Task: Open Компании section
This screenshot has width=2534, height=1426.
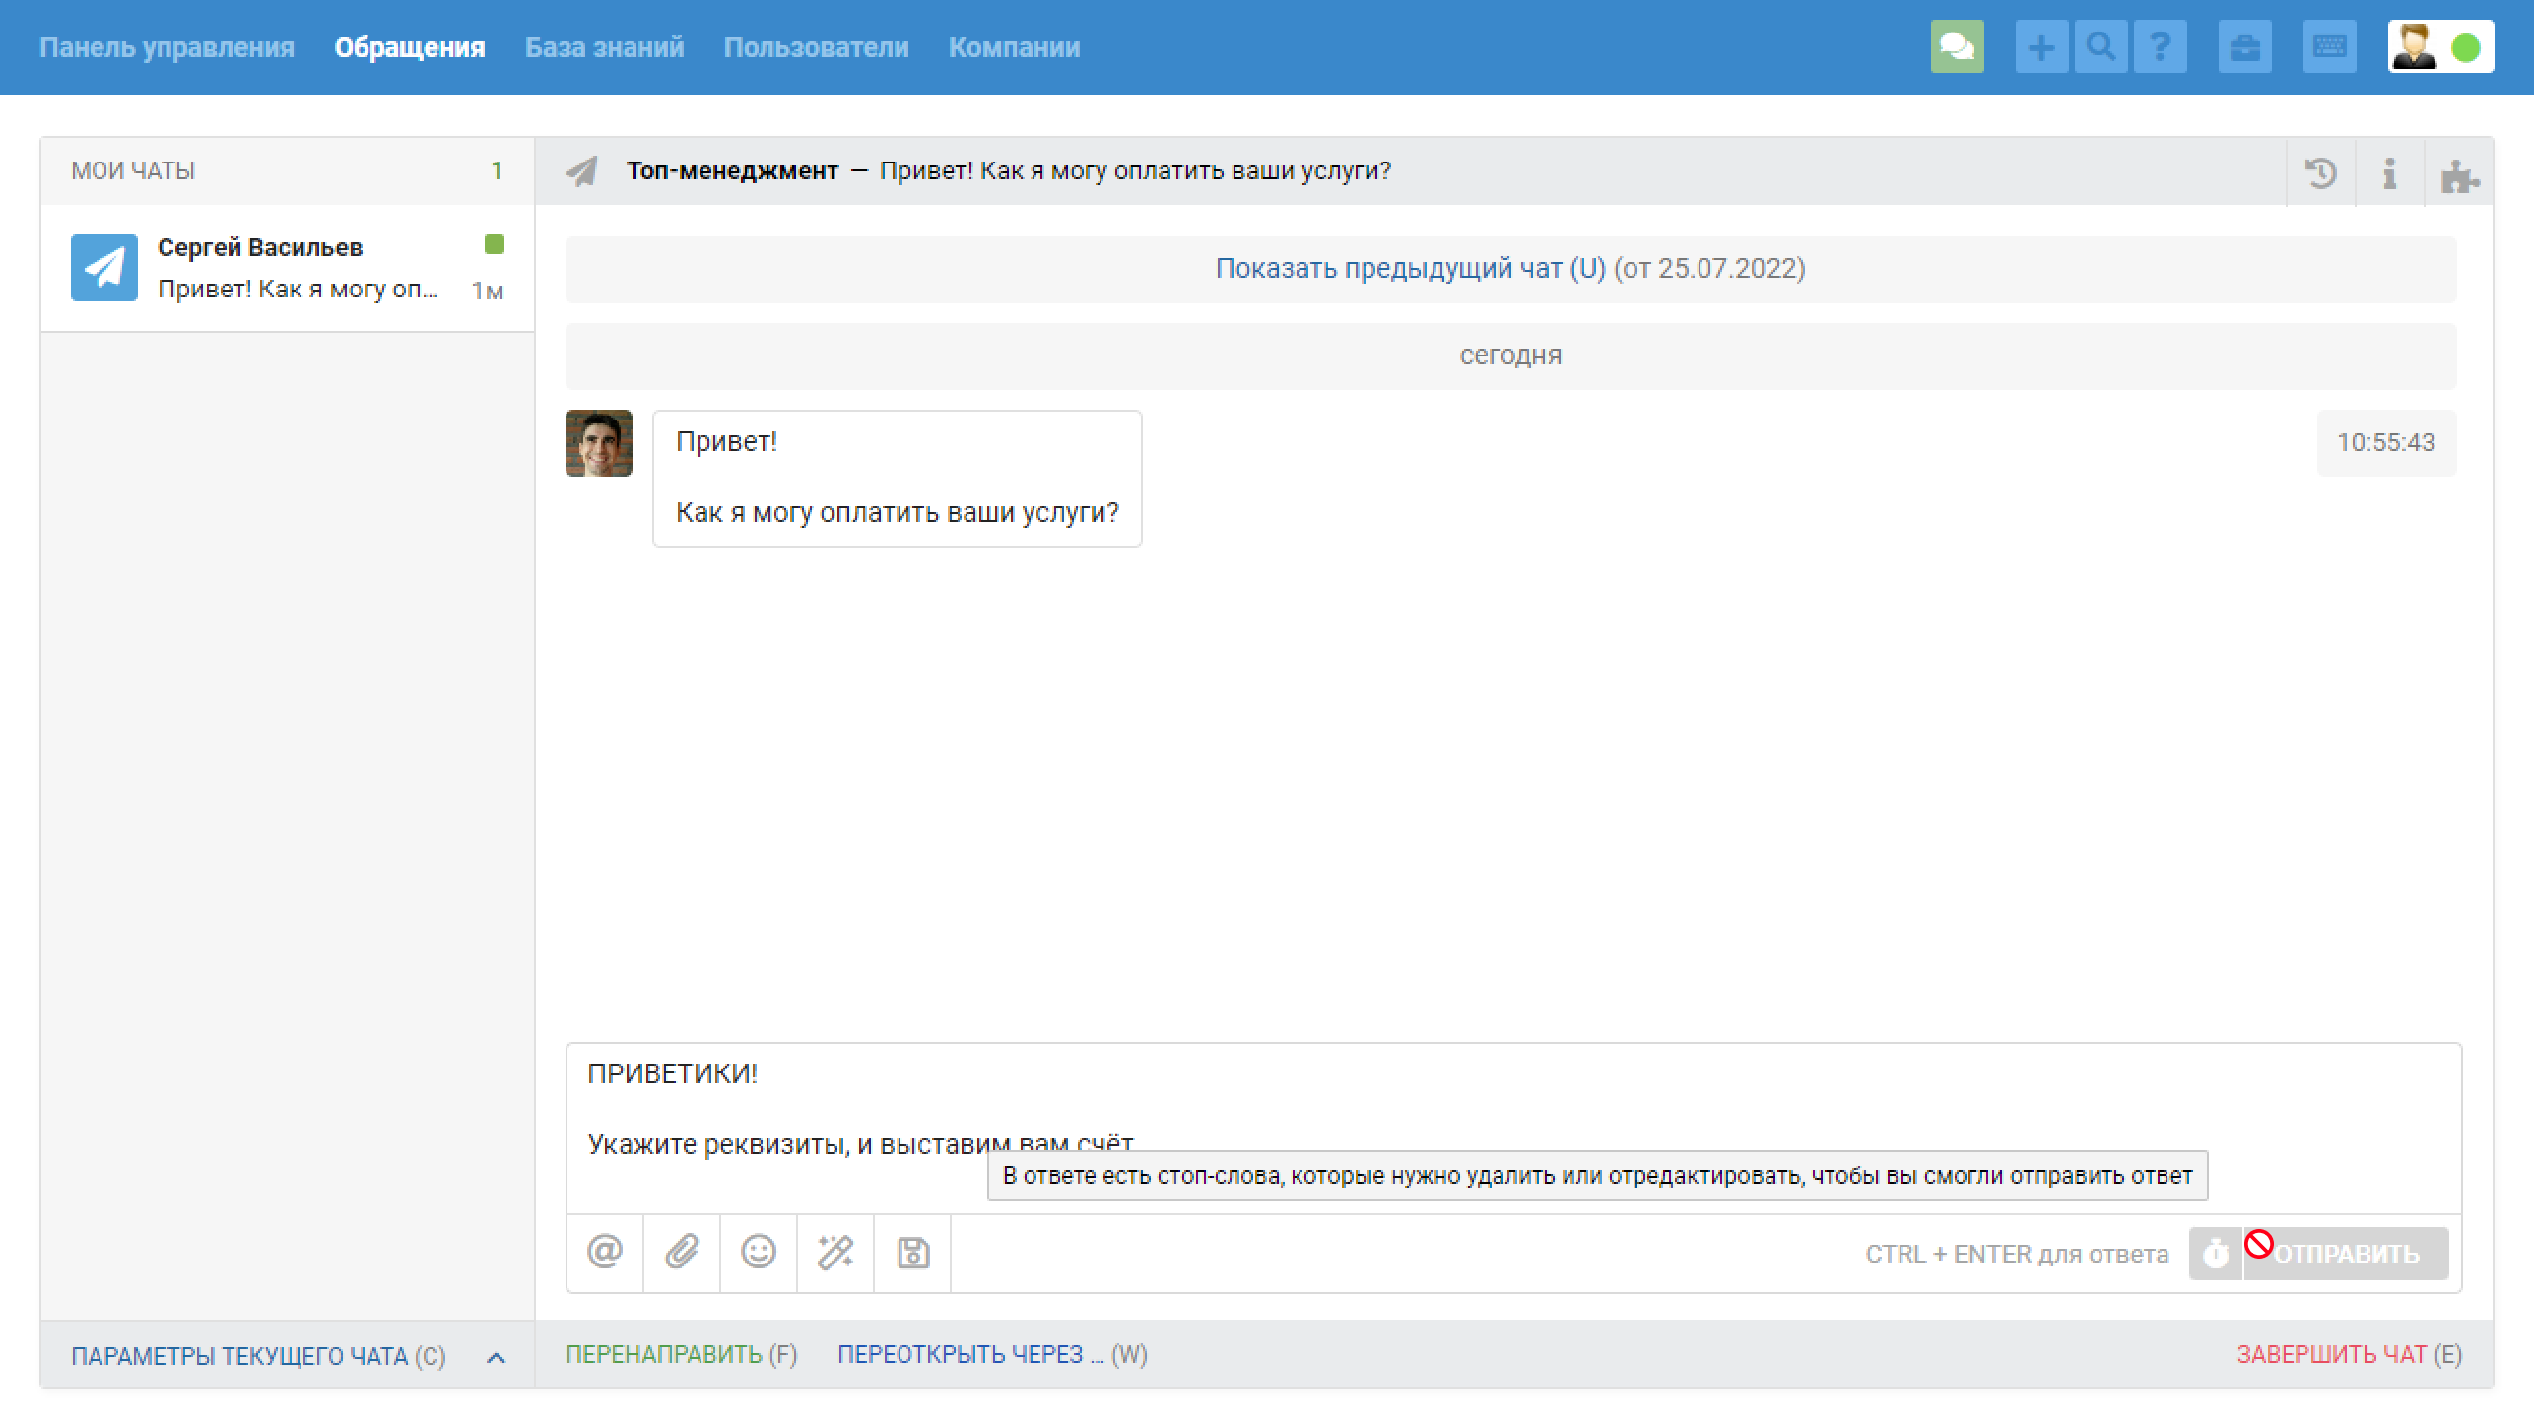Action: tap(1014, 47)
